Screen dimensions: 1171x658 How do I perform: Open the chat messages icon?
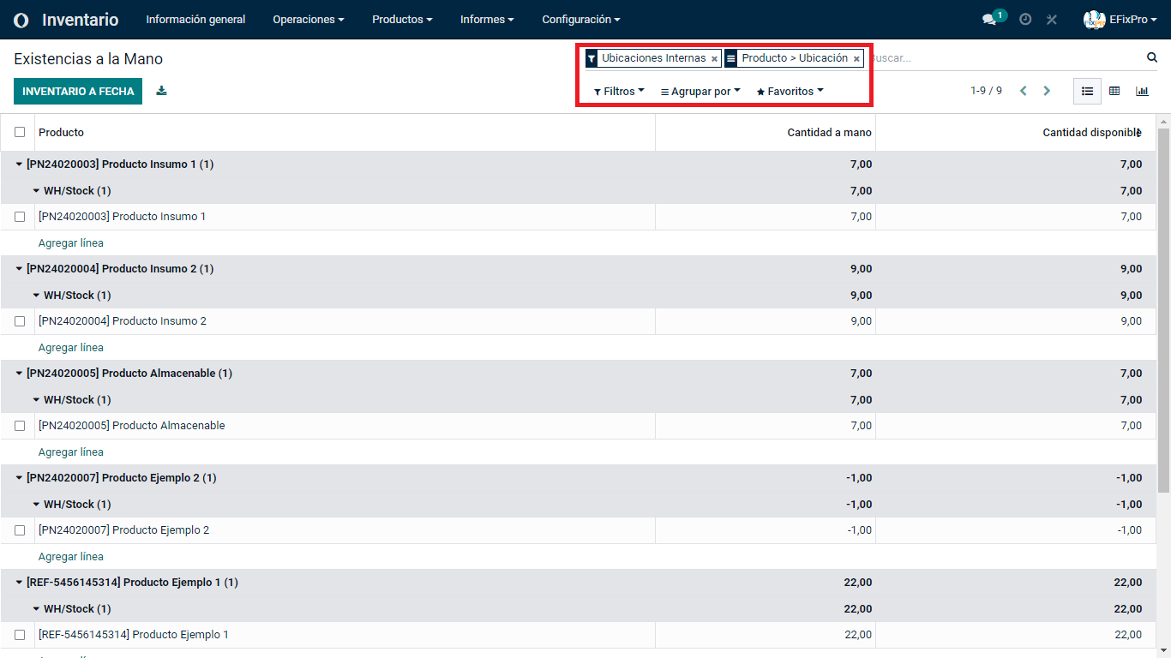990,20
